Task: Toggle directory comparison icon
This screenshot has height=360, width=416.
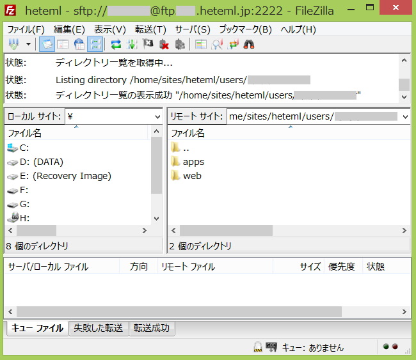Action: (217, 44)
